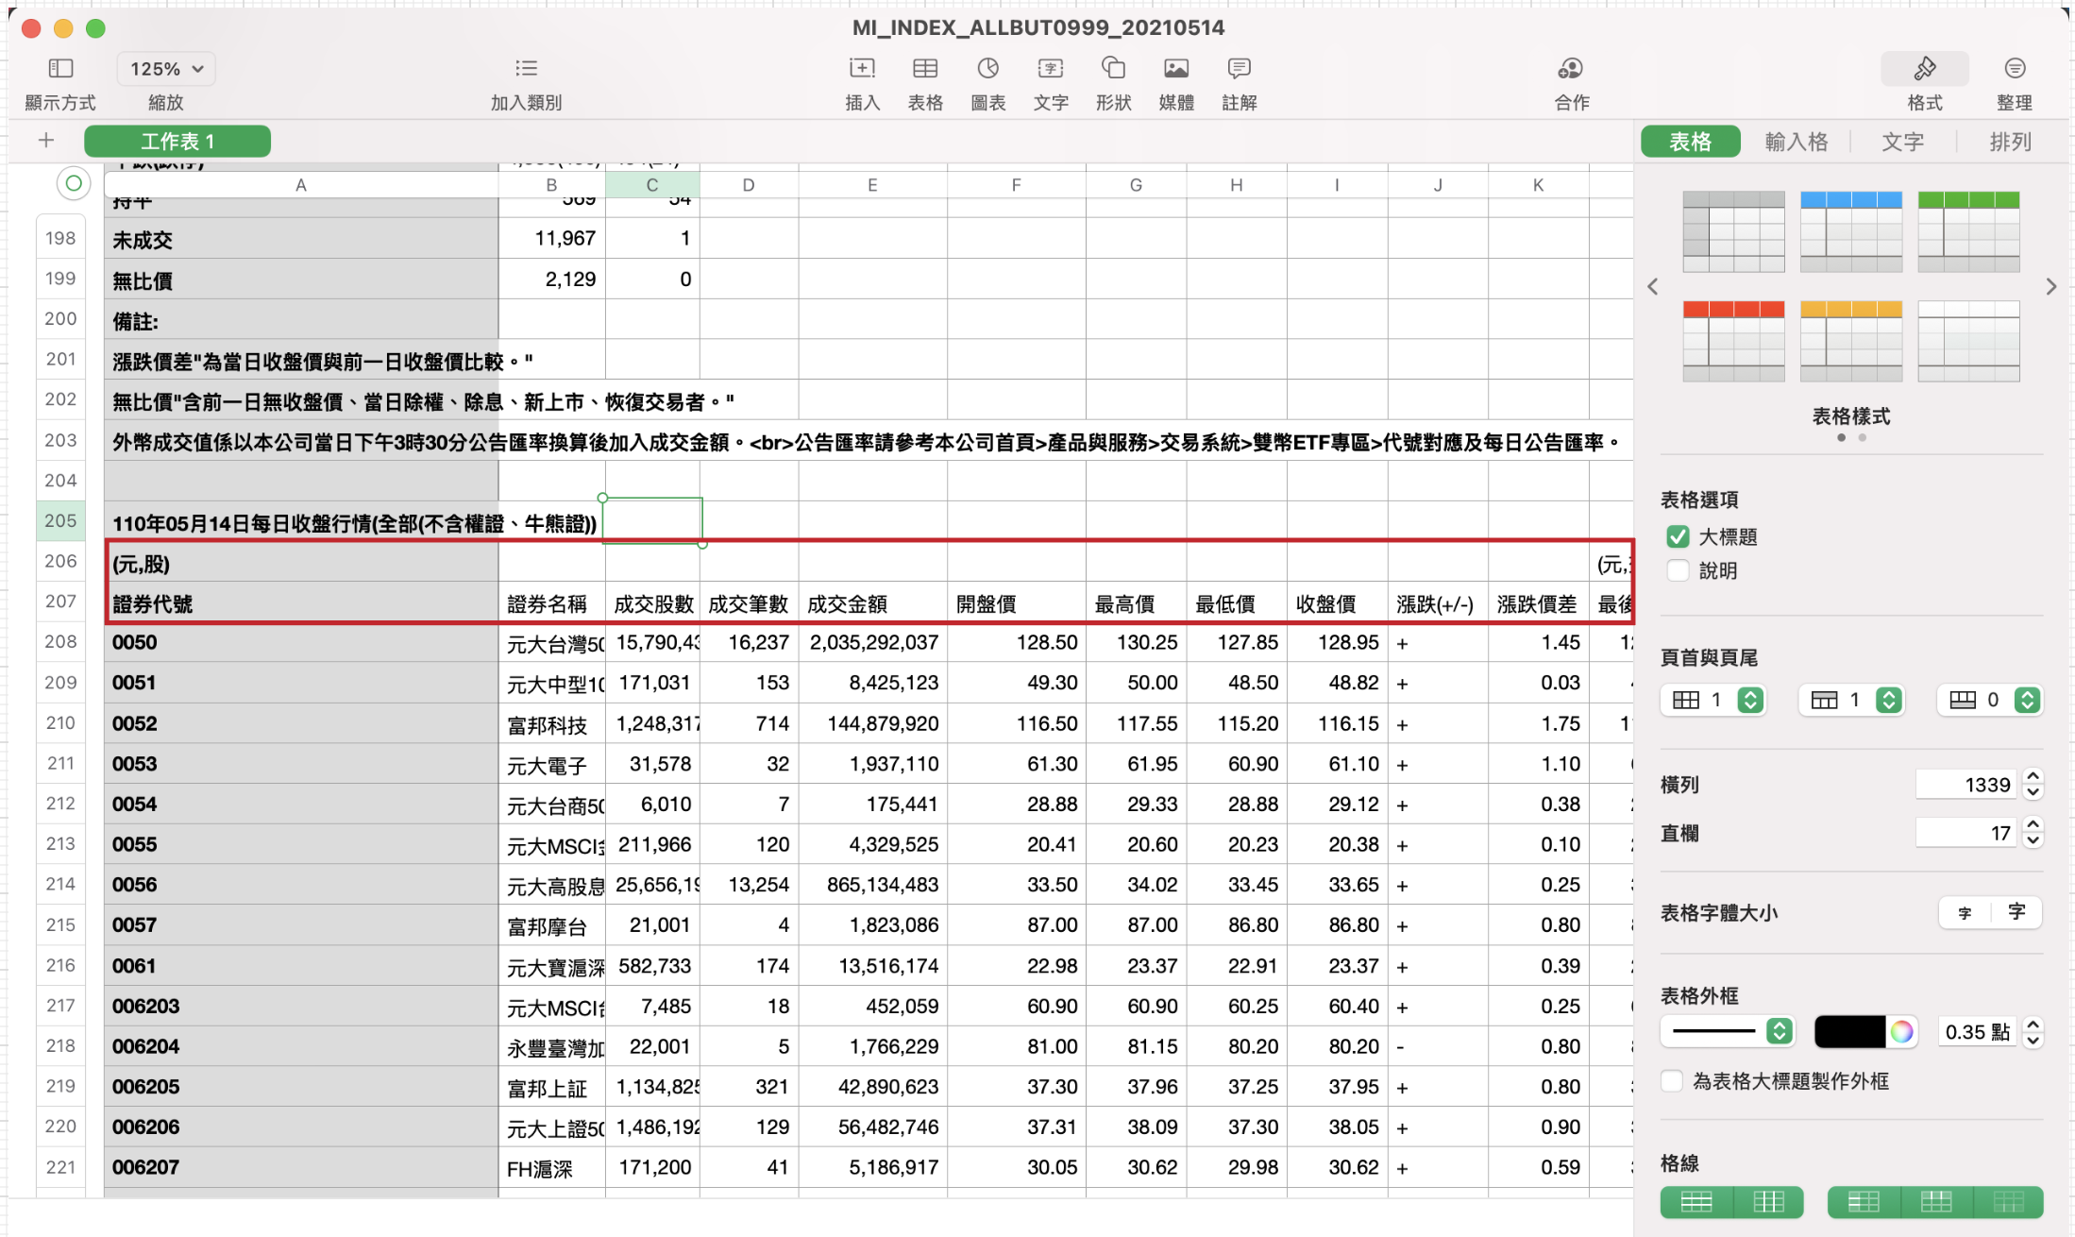Open header columns count dropdown
Viewport: 2075px width, 1237px height.
coord(1712,700)
